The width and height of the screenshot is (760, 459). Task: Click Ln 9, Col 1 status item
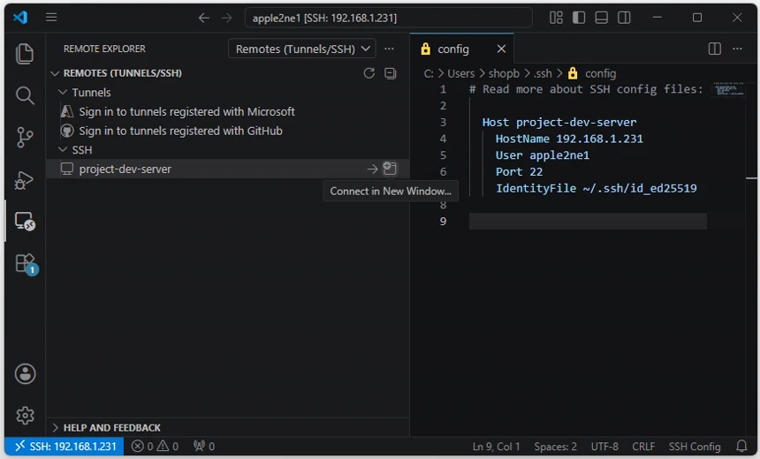pos(496,446)
